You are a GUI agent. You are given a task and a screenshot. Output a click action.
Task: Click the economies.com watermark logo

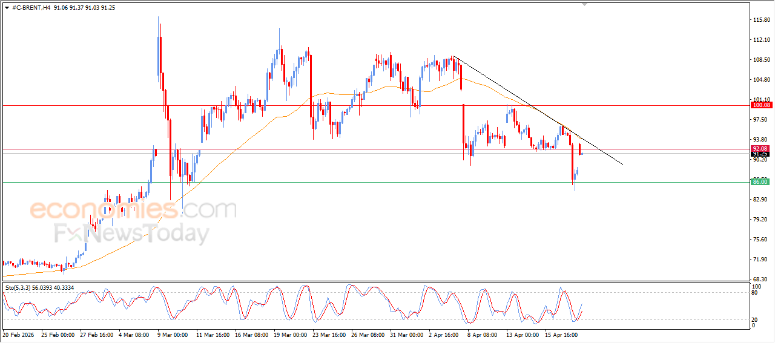[133, 211]
